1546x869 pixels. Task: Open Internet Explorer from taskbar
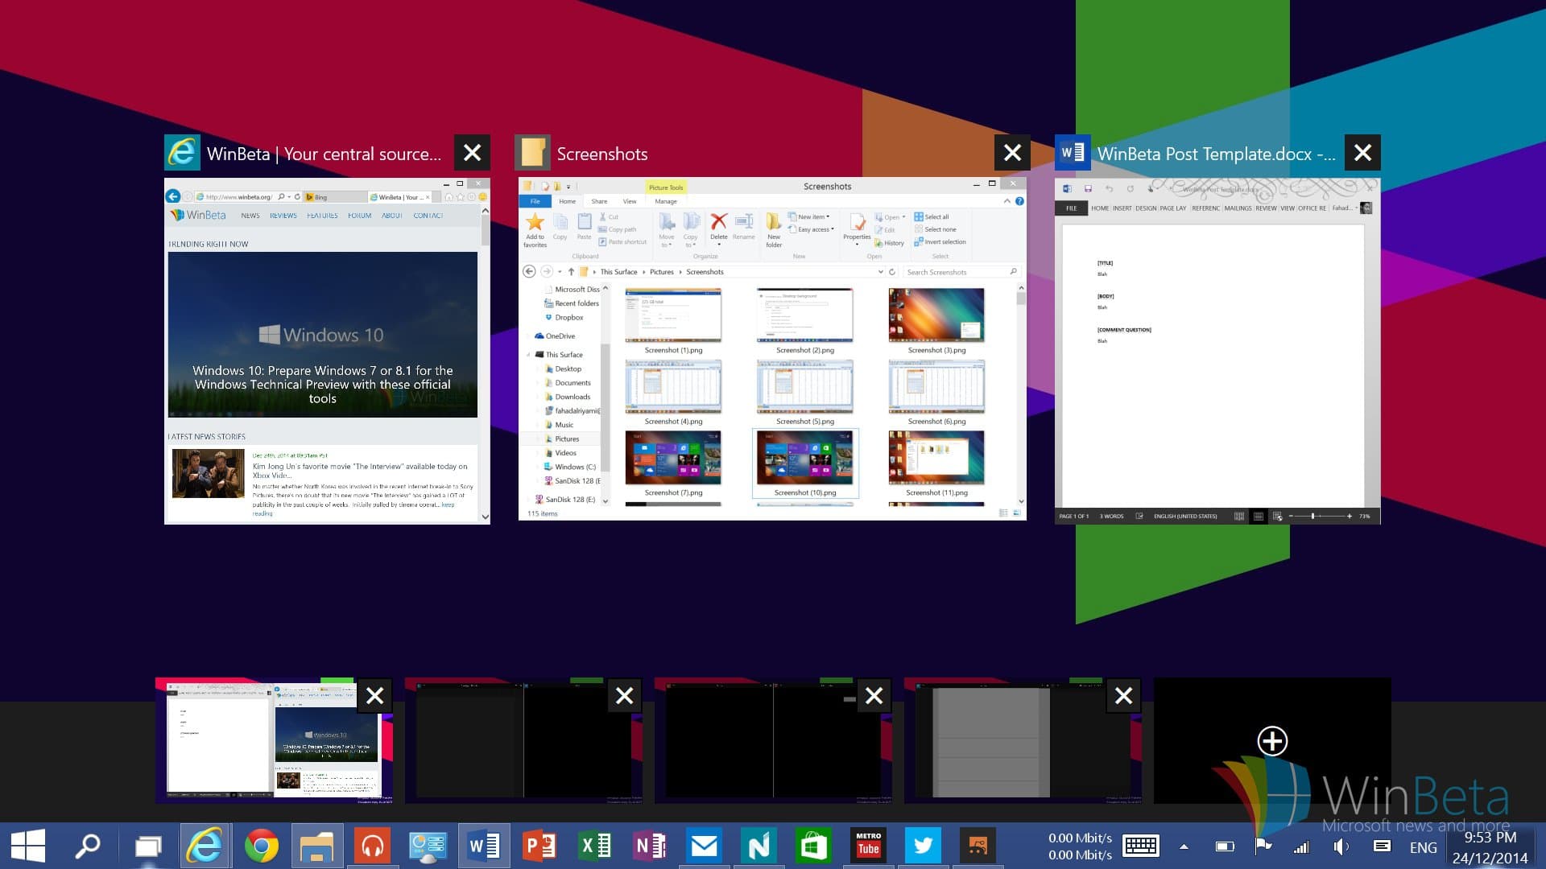205,846
